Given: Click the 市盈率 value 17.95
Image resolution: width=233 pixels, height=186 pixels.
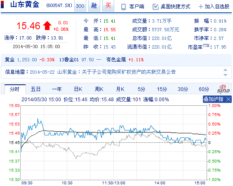Looking at the screenshot, I should [220, 47].
